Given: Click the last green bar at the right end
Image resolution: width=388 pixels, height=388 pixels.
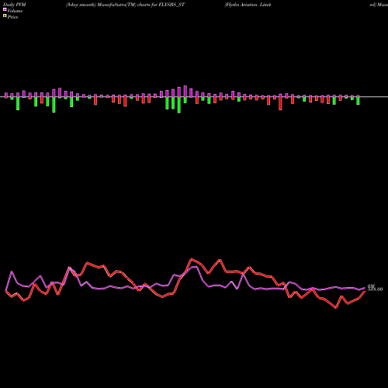Looking at the screenshot, I should coord(358,100).
